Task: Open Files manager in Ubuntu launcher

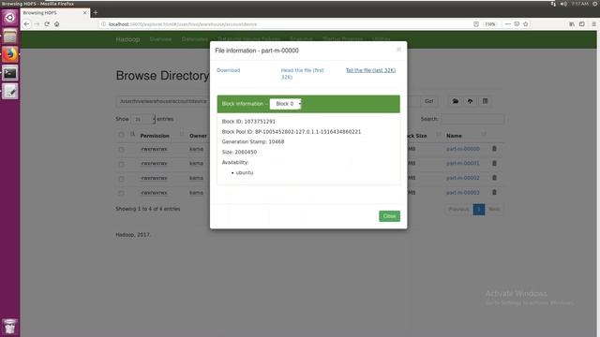Action: coord(10,36)
